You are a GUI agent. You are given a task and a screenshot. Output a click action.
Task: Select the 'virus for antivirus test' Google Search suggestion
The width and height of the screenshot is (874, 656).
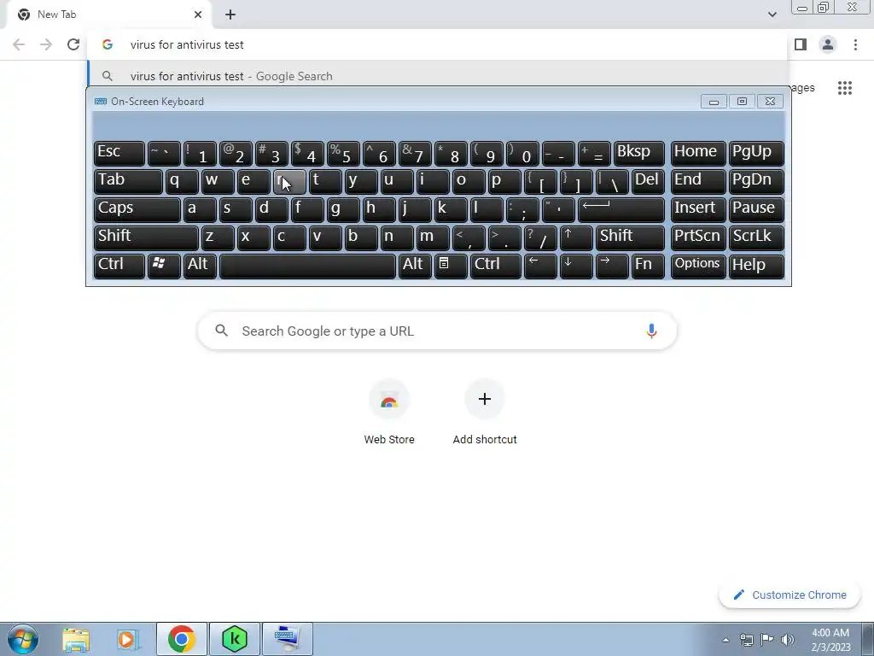point(437,76)
